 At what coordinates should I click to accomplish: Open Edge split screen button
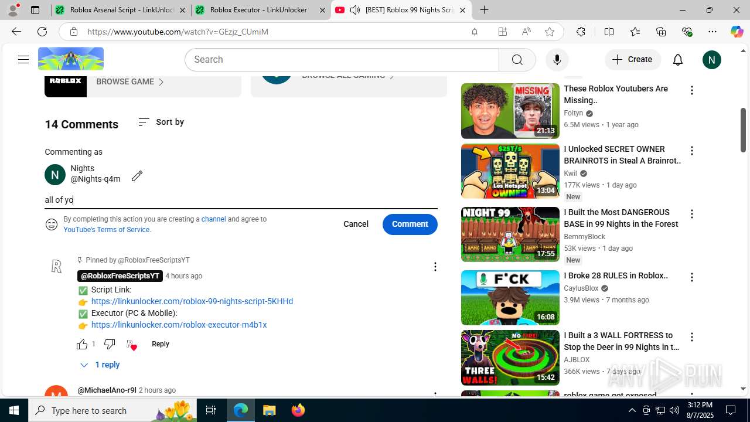609,32
